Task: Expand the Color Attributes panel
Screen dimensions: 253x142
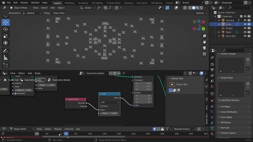Action: [x=228, y=112]
